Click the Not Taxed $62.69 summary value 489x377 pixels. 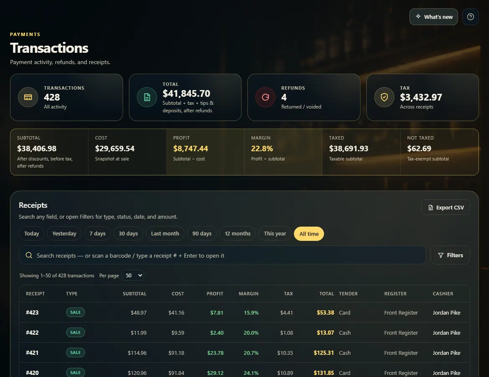coord(419,149)
